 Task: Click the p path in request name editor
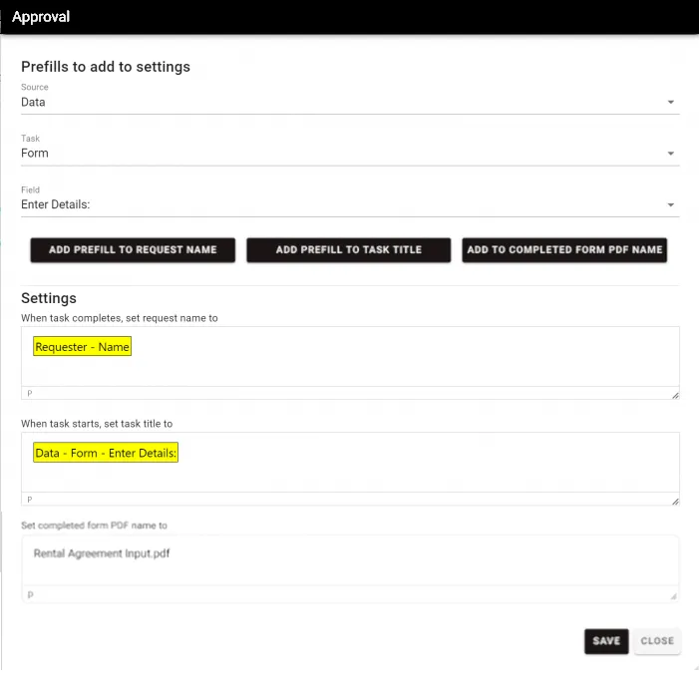(30, 394)
